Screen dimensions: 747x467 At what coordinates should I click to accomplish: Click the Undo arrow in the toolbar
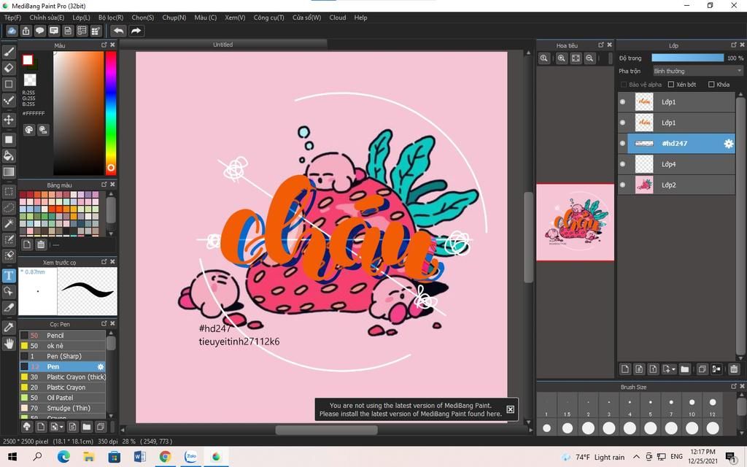tap(119, 31)
